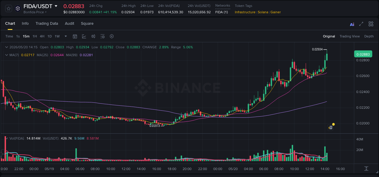Open the chart layout grid icon
Screen dimensions: 379x177
pos(371,24)
